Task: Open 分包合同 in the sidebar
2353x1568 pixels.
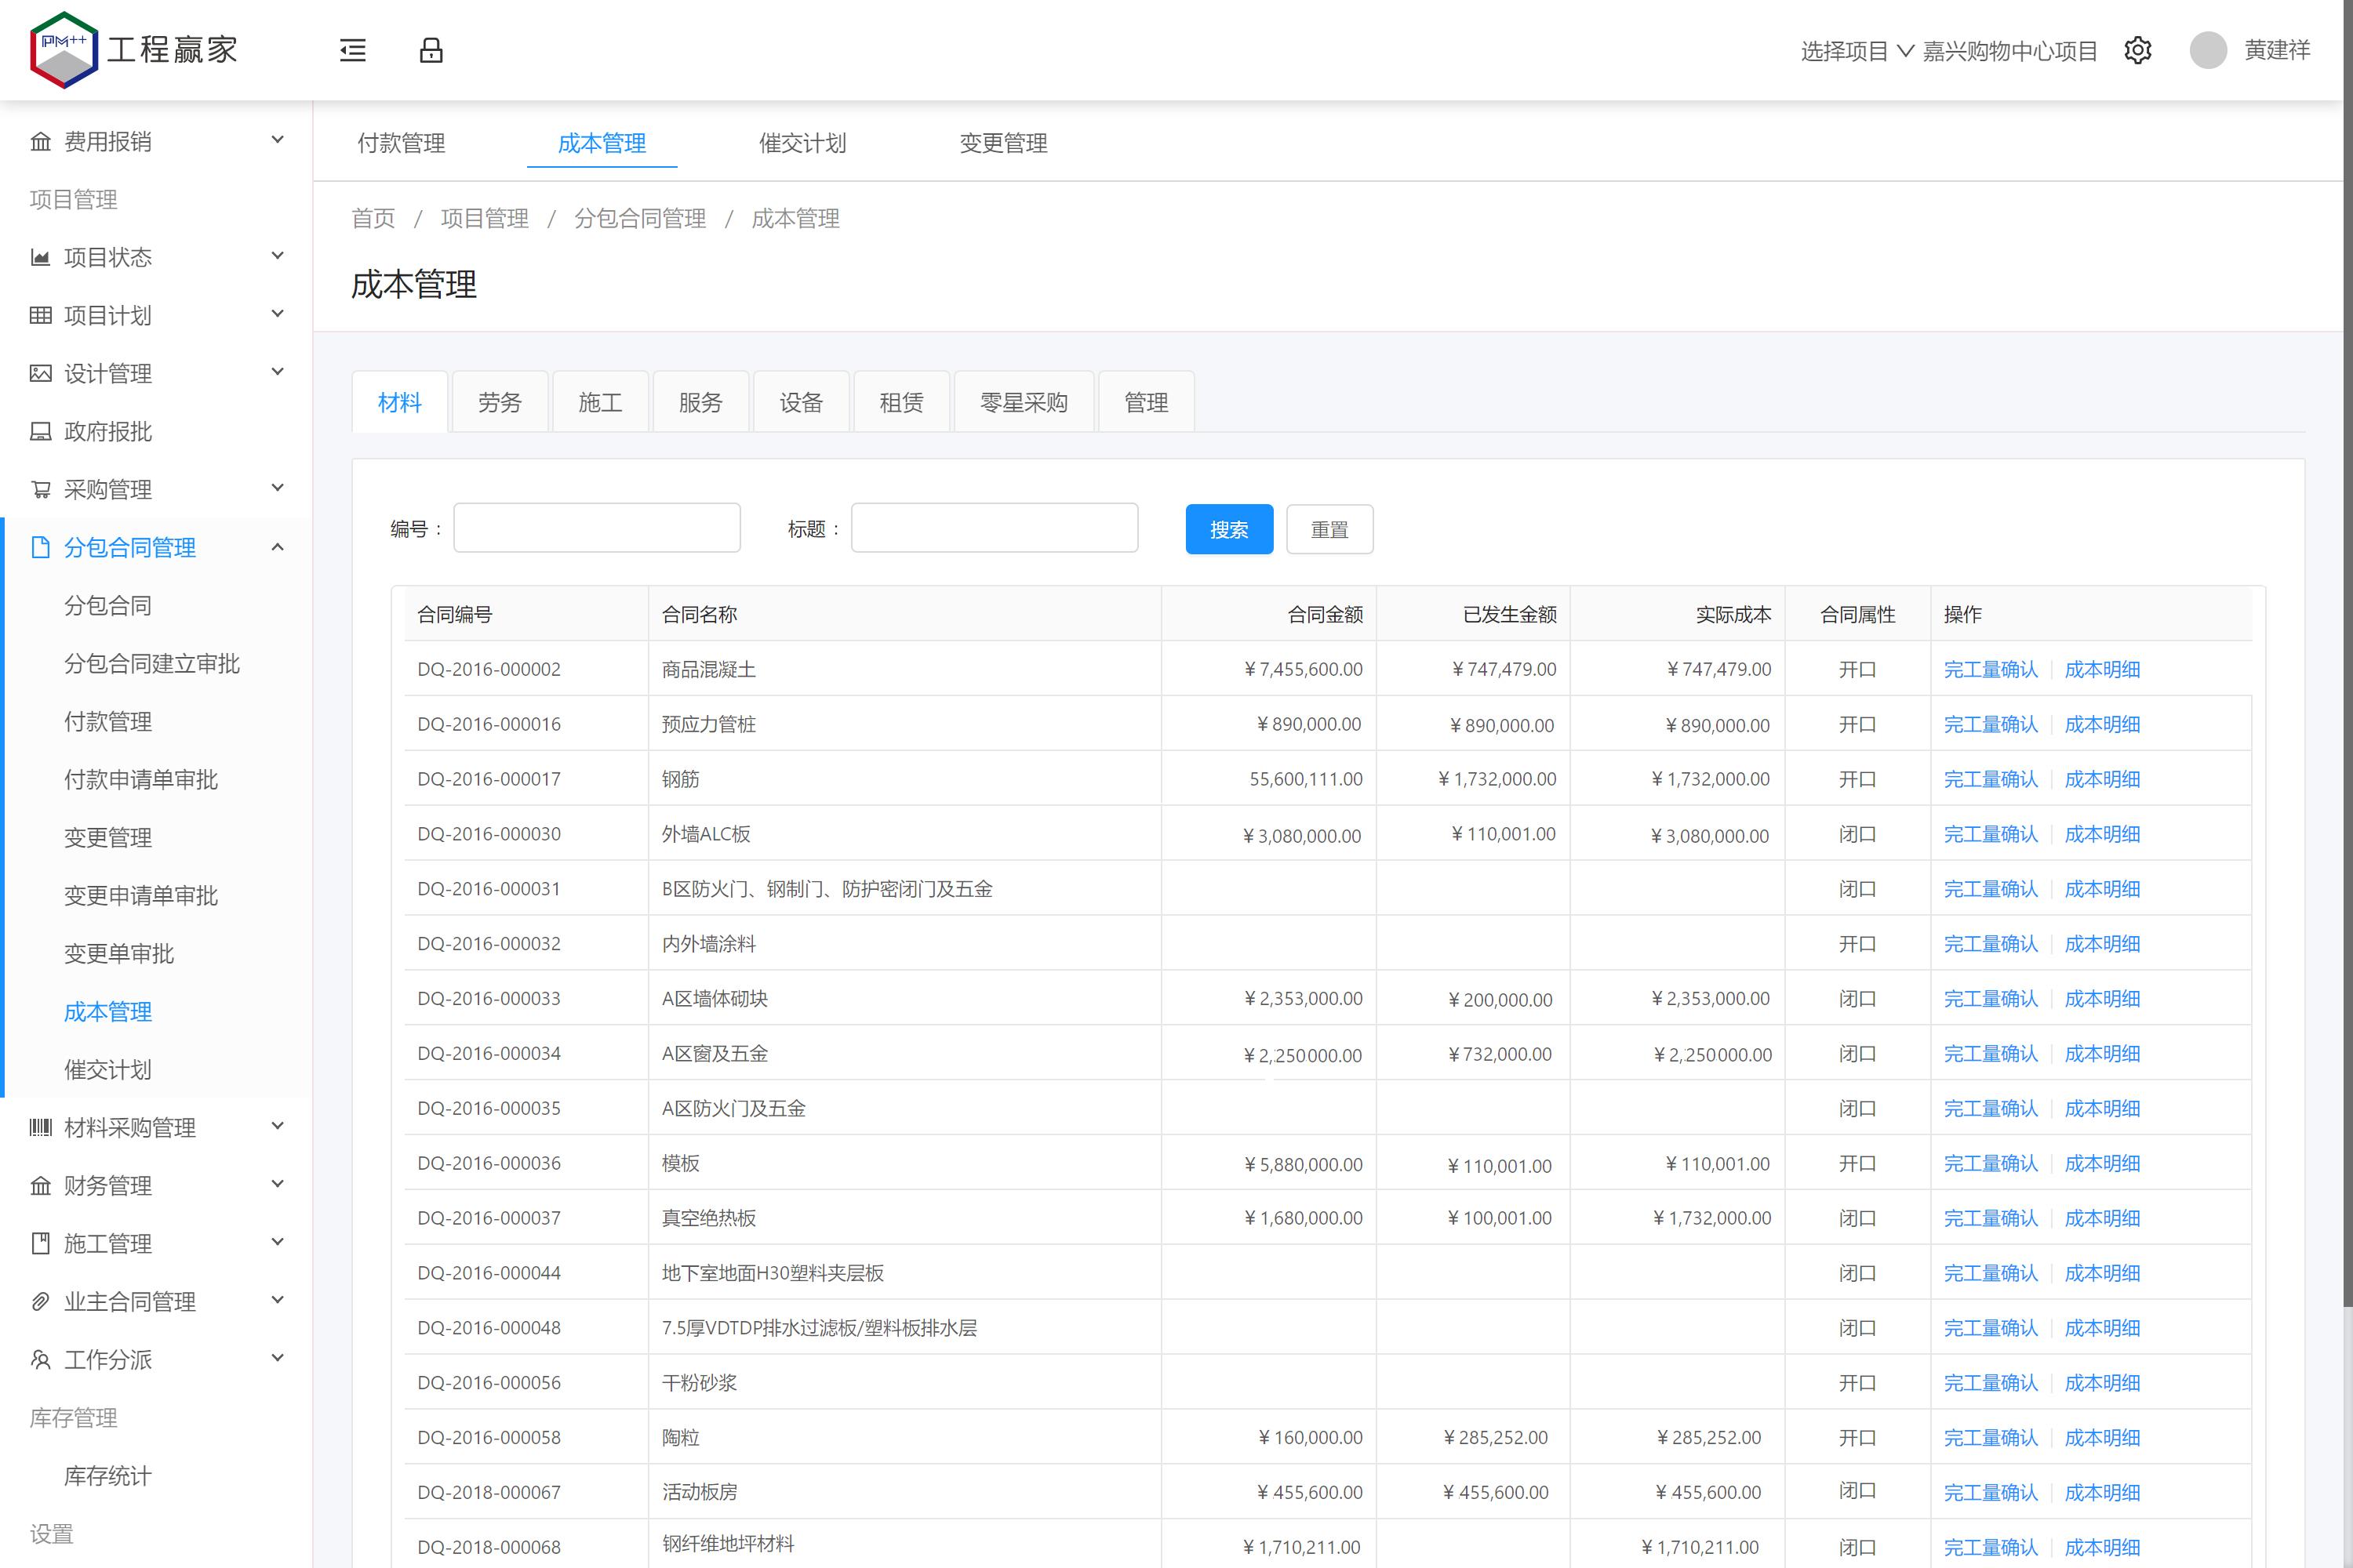Action: [108, 605]
